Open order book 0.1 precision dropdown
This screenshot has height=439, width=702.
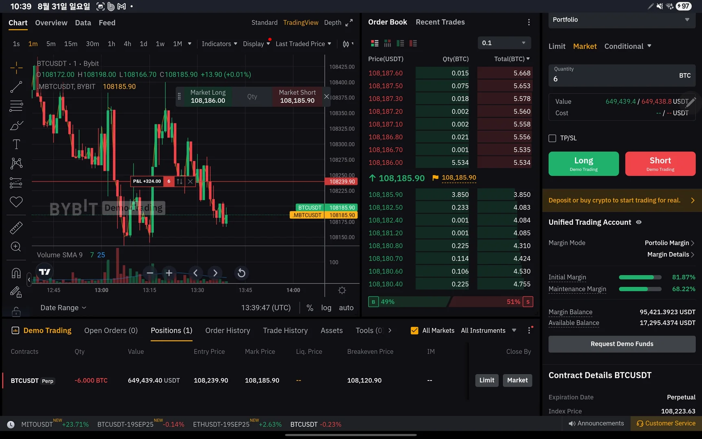click(x=504, y=43)
